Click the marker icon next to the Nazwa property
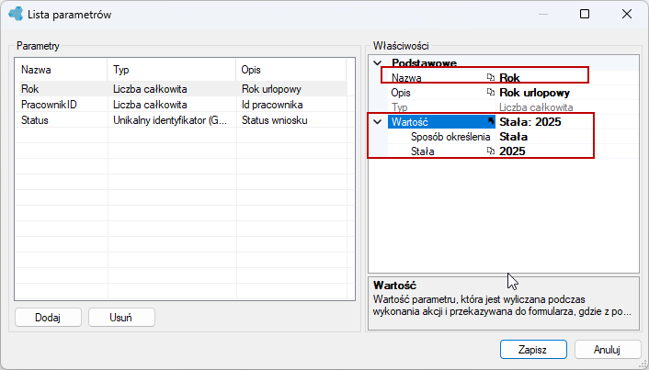This screenshot has width=649, height=370. coord(491,77)
